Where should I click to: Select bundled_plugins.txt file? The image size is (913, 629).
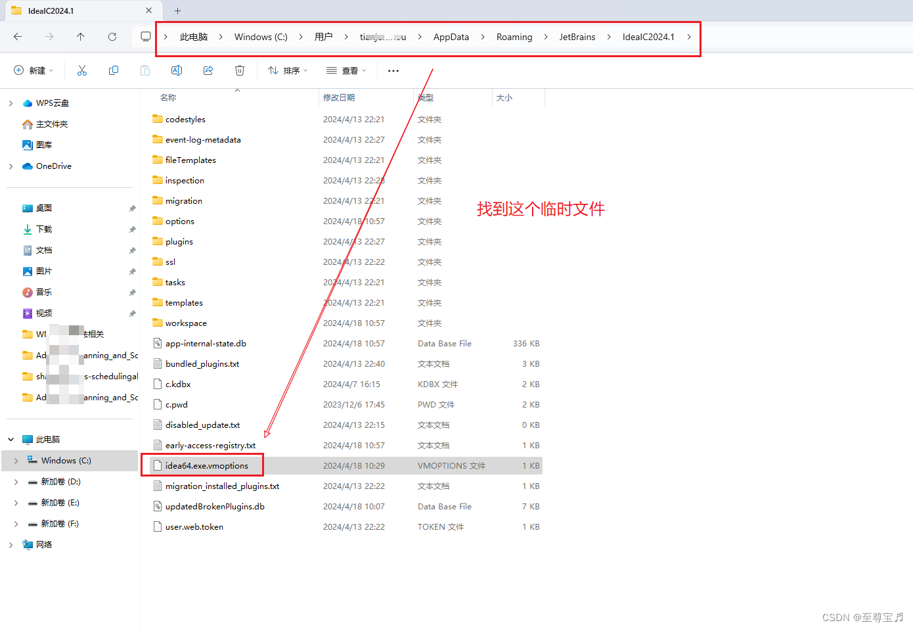[x=202, y=364]
